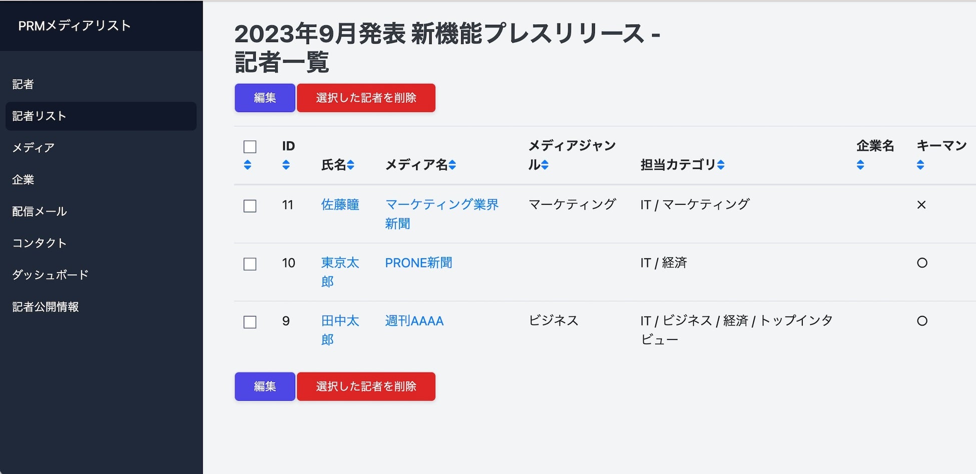Click the sort icon next to 氏名
Image resolution: width=976 pixels, height=474 pixels.
pyautogui.click(x=350, y=164)
